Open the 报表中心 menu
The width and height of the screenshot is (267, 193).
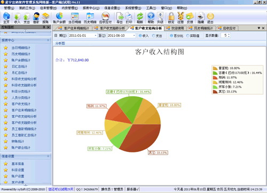(91, 8)
